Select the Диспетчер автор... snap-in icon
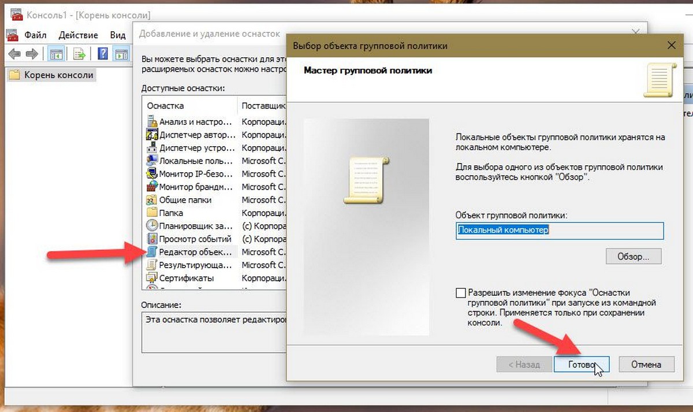 152,135
